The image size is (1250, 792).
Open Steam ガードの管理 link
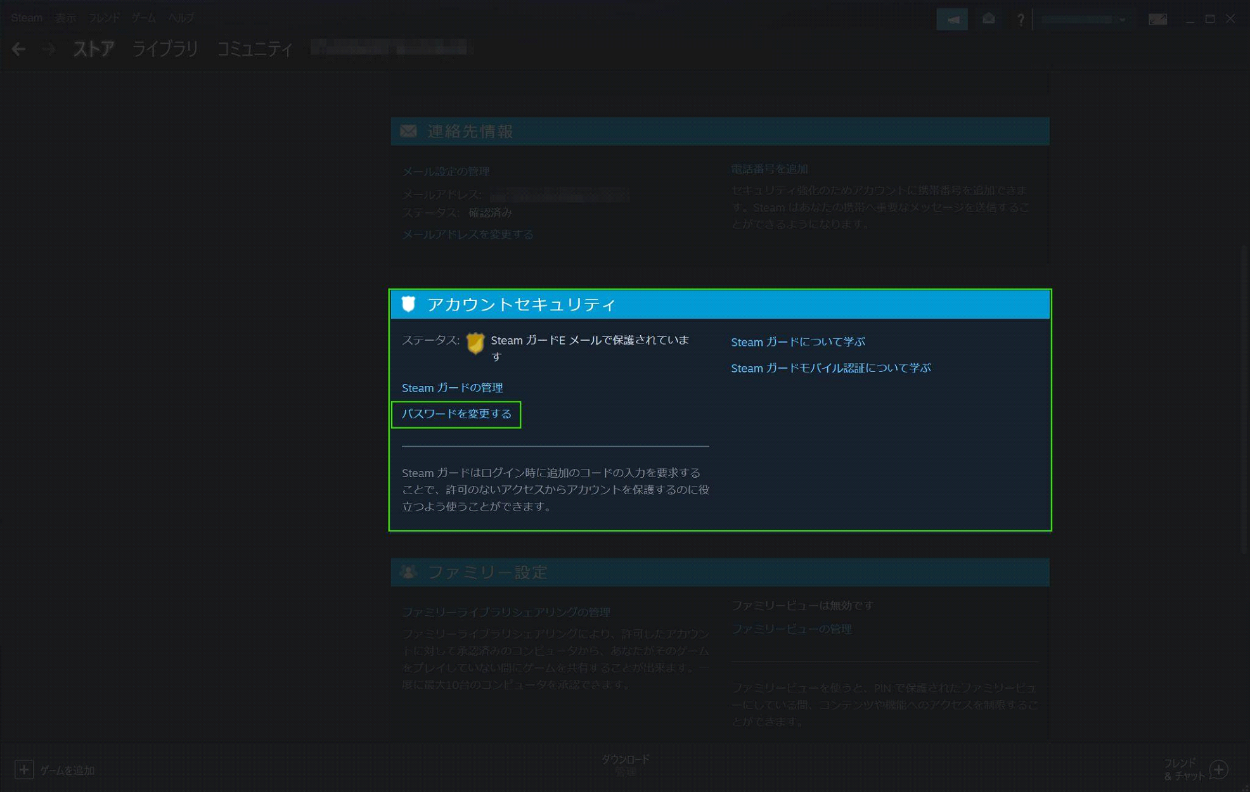[452, 388]
